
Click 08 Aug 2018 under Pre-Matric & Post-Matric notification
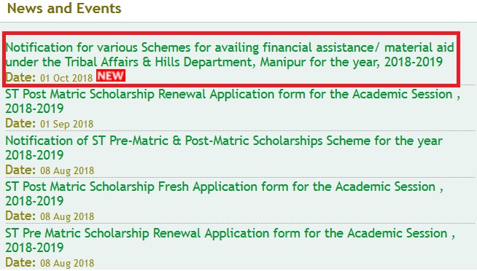pos(67,170)
